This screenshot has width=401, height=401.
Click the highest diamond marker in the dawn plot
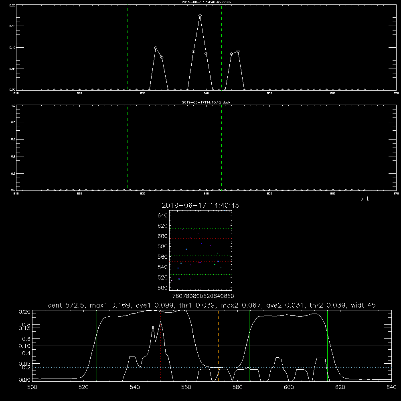pyautogui.click(x=200, y=16)
